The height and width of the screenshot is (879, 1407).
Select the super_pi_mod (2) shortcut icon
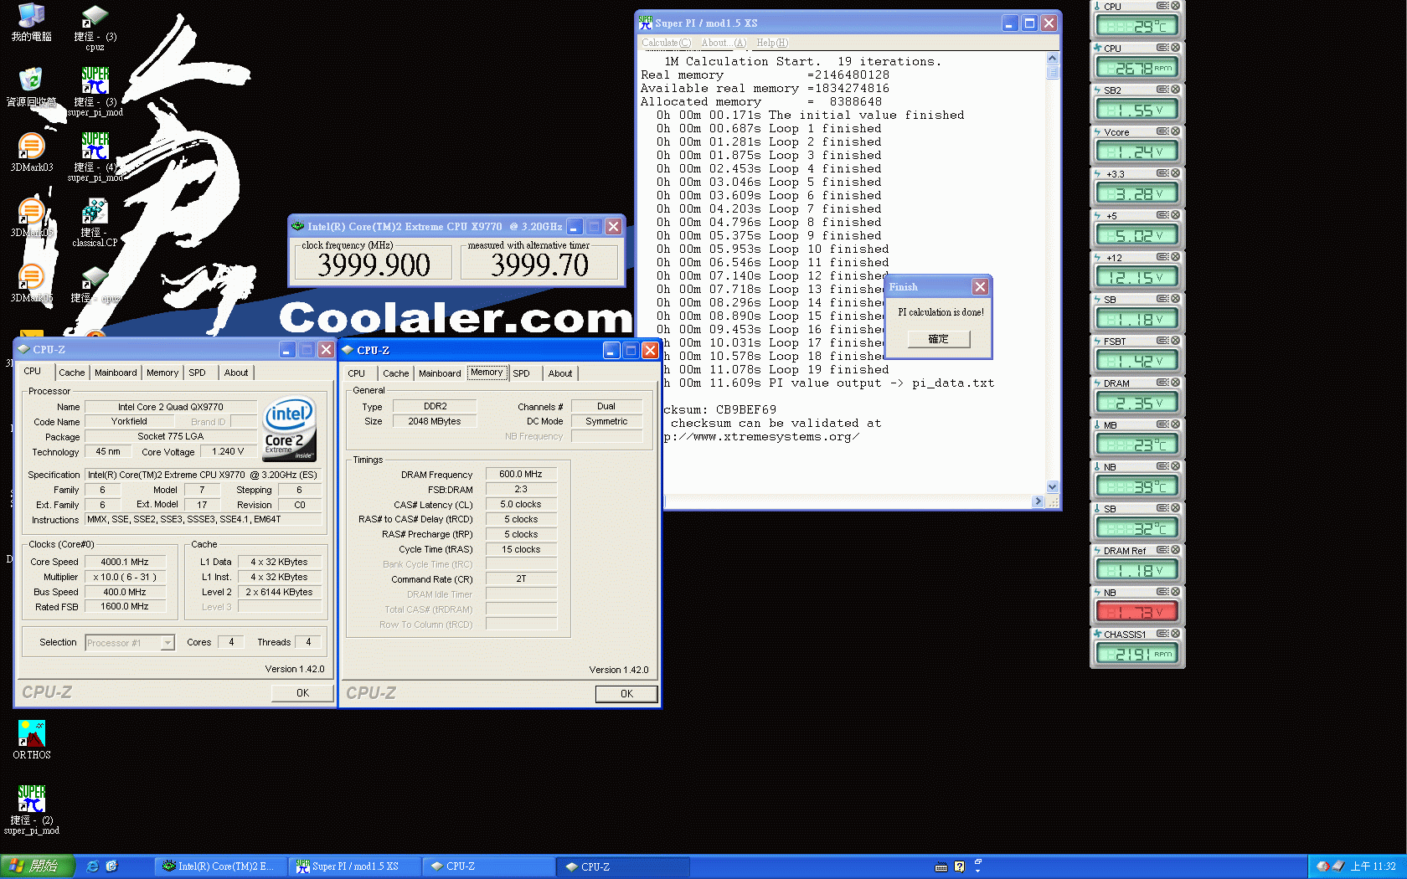coord(32,810)
